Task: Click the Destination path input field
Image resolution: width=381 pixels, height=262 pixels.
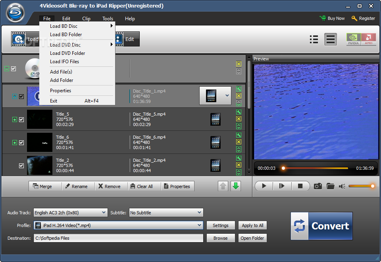Action: pyautogui.click(x=118, y=238)
